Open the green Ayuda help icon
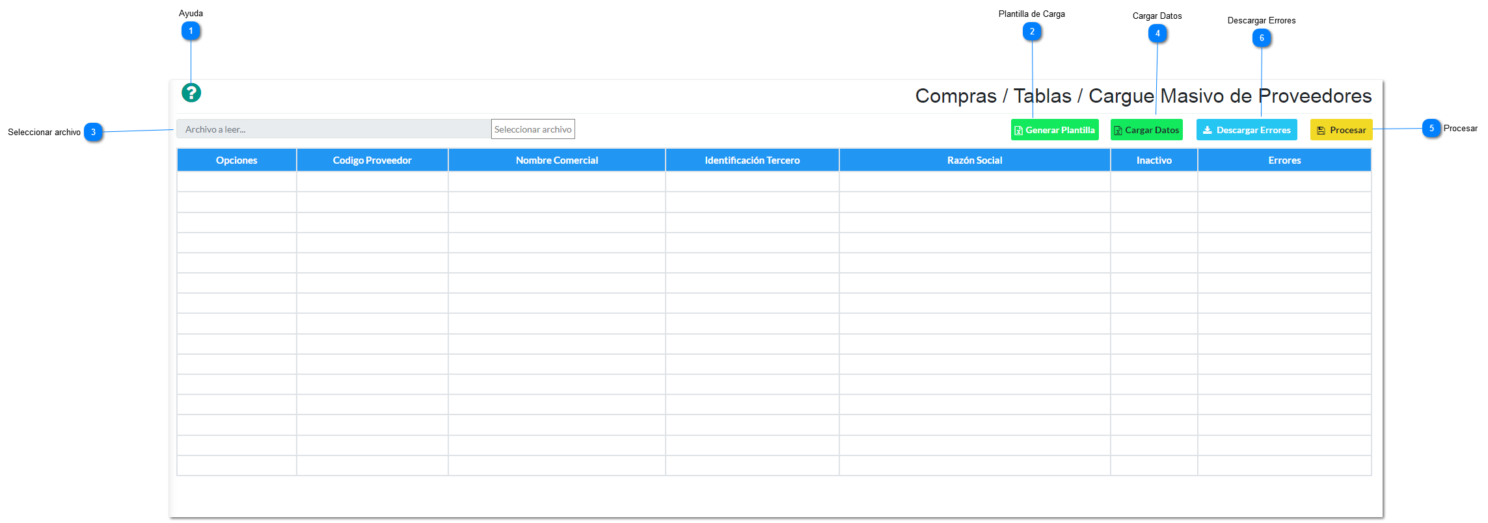This screenshot has height=523, width=1488. (x=191, y=93)
